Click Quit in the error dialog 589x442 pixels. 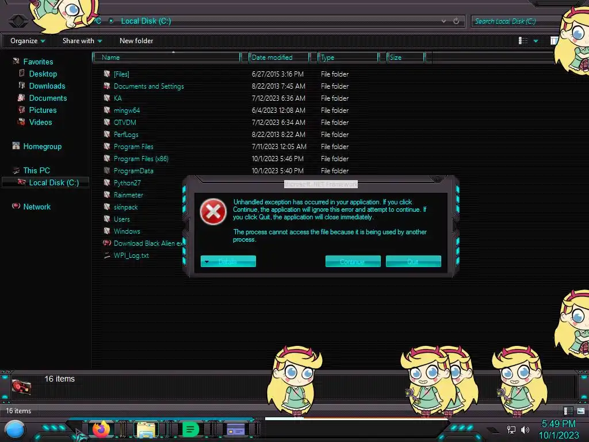coord(413,261)
